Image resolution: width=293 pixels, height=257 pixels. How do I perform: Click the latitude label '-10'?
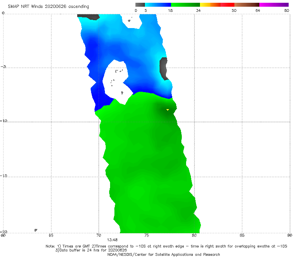[x=4, y=121]
